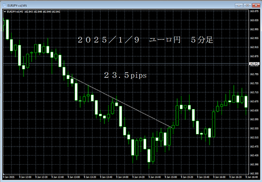Click the price scale value 162.875
Screen dimensions: 262x182
[254, 56]
